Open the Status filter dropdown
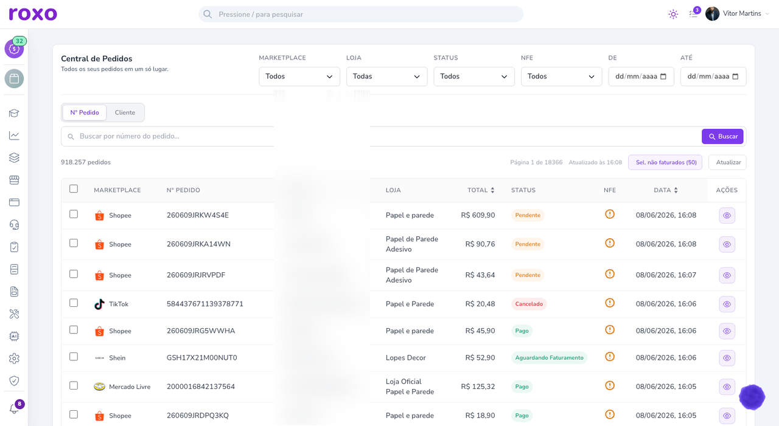 tap(474, 77)
